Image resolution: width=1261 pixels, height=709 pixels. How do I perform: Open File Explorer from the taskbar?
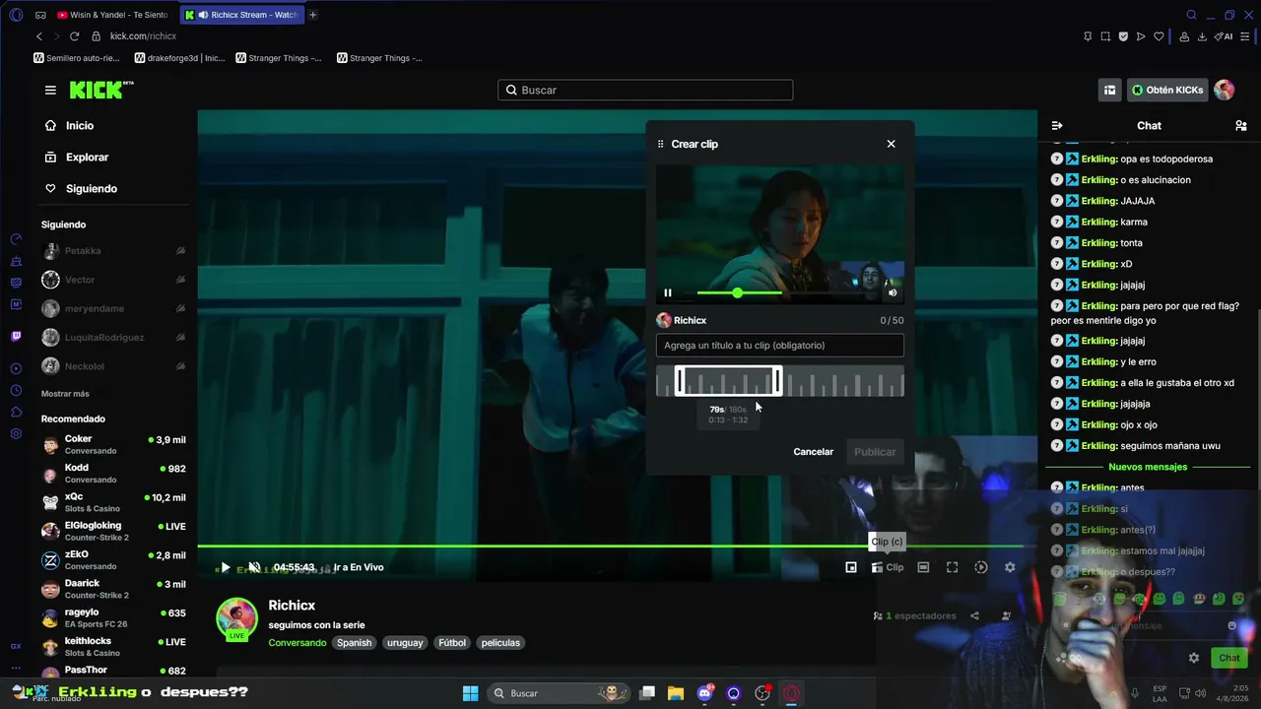pyautogui.click(x=676, y=693)
